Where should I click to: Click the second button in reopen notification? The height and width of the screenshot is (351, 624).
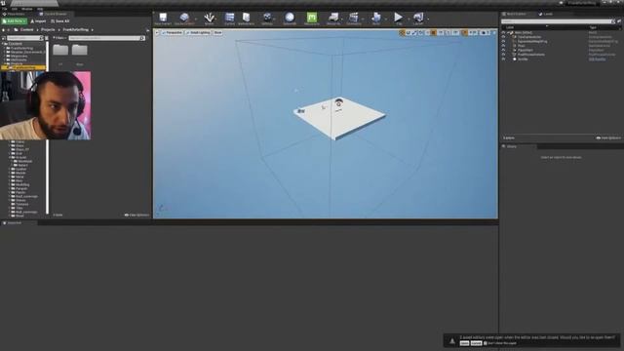476,343
